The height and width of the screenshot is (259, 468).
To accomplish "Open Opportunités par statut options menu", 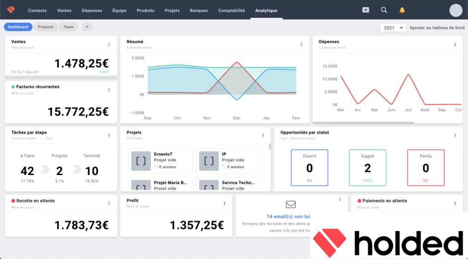I will click(x=455, y=135).
